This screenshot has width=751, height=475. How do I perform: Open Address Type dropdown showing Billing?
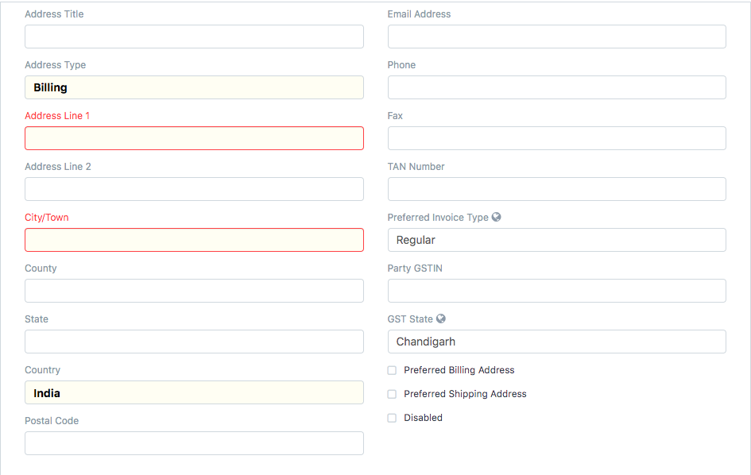click(x=194, y=87)
